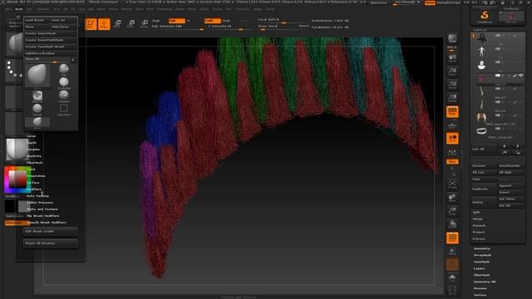Click the Transp transparency icon in right shelf

pyautogui.click(x=452, y=251)
